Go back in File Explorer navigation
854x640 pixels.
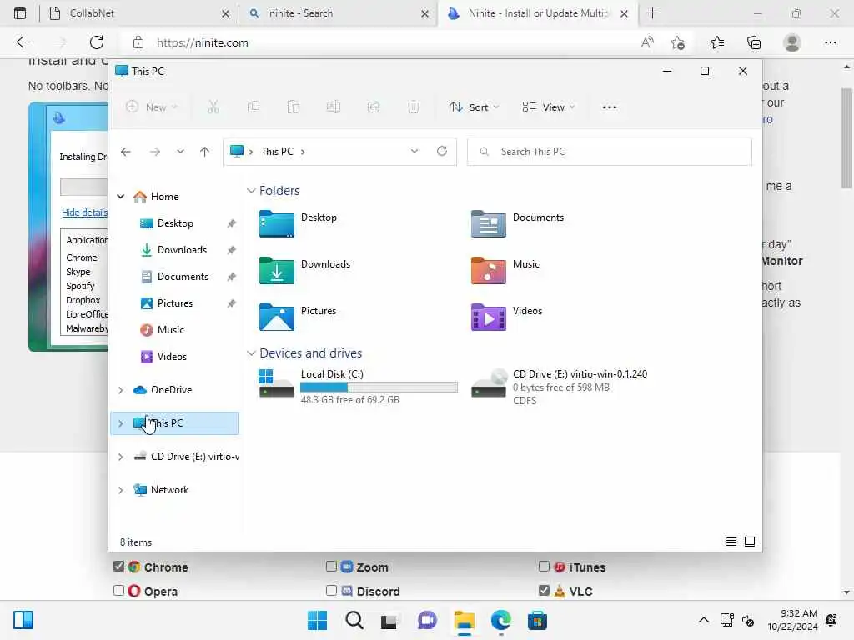click(x=126, y=152)
